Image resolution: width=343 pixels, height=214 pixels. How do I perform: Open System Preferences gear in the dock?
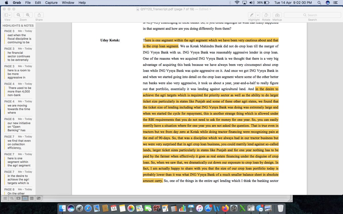point(234,208)
